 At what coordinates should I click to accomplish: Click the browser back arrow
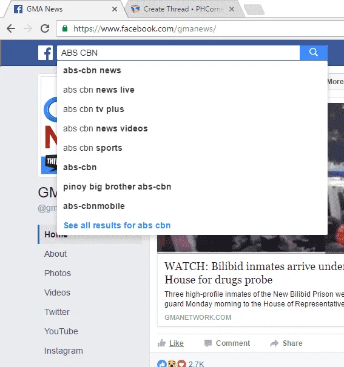[11, 29]
